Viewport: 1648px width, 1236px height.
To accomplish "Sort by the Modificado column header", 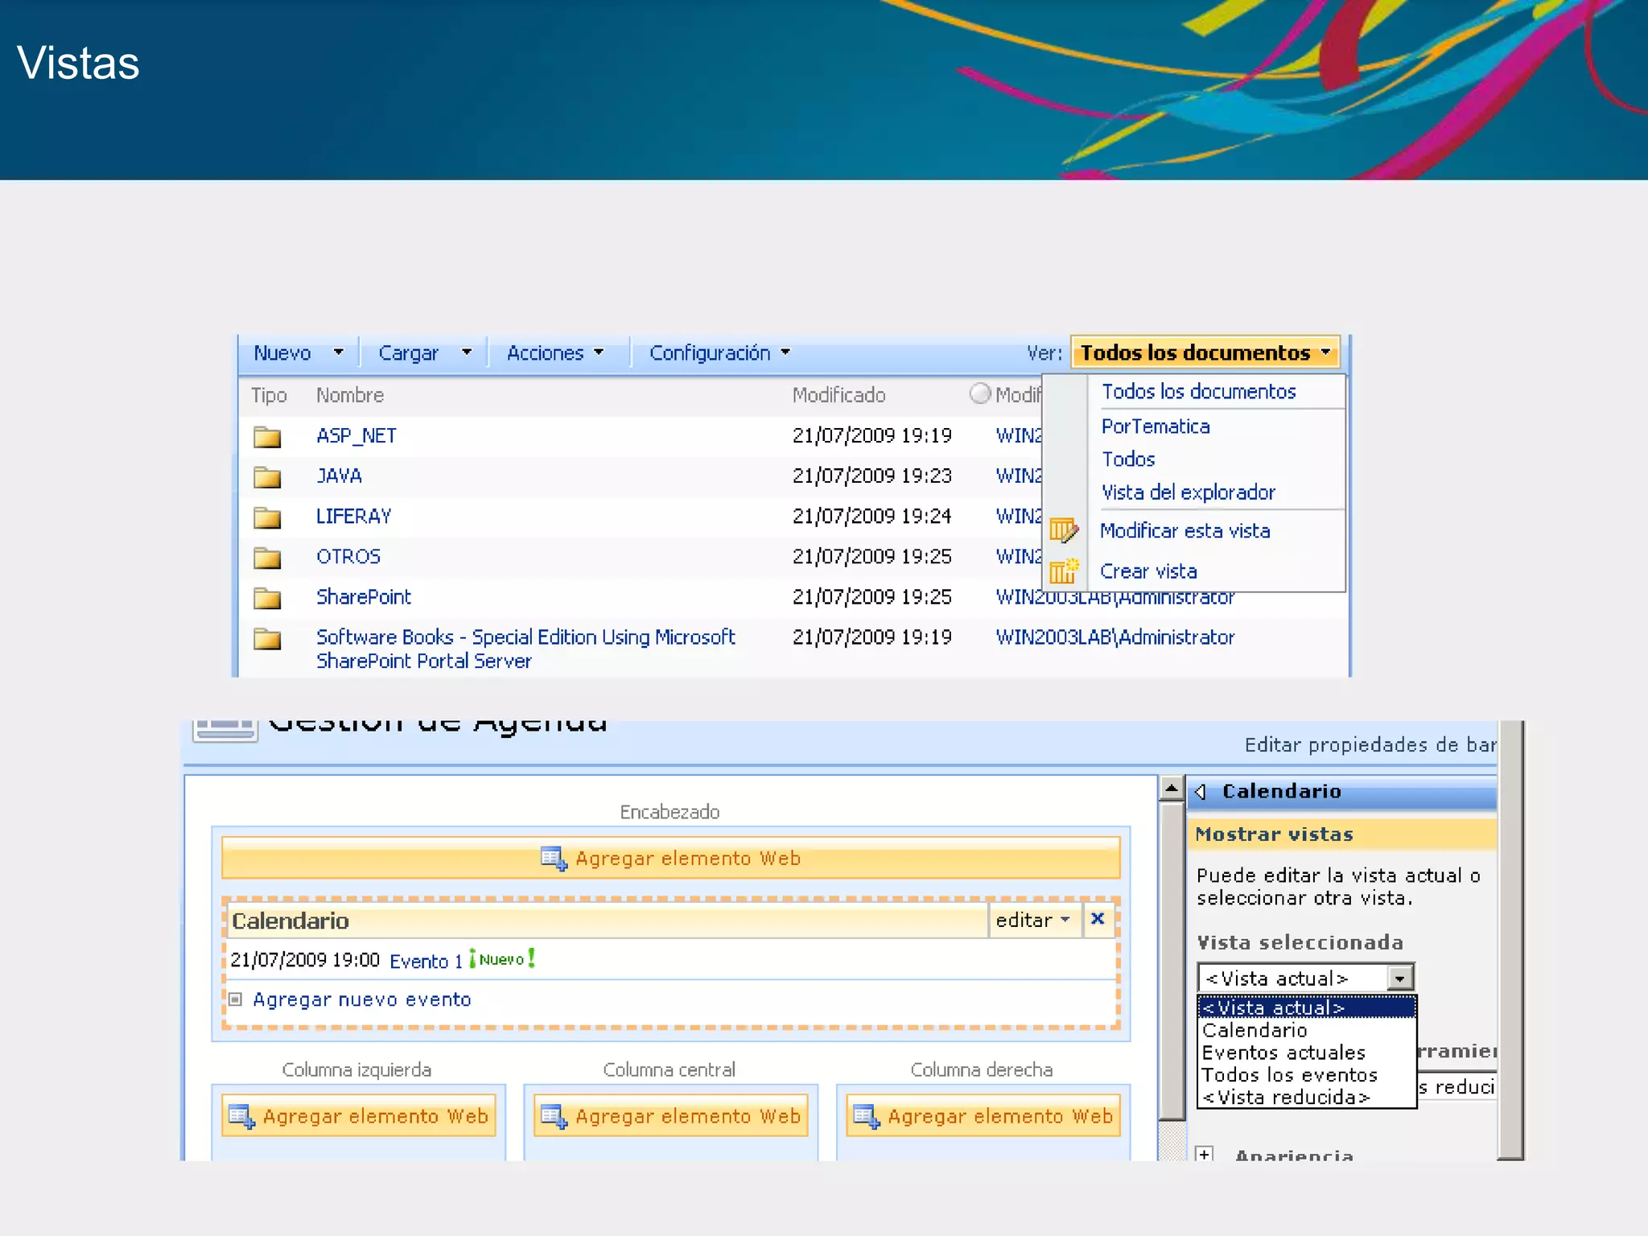I will [838, 395].
